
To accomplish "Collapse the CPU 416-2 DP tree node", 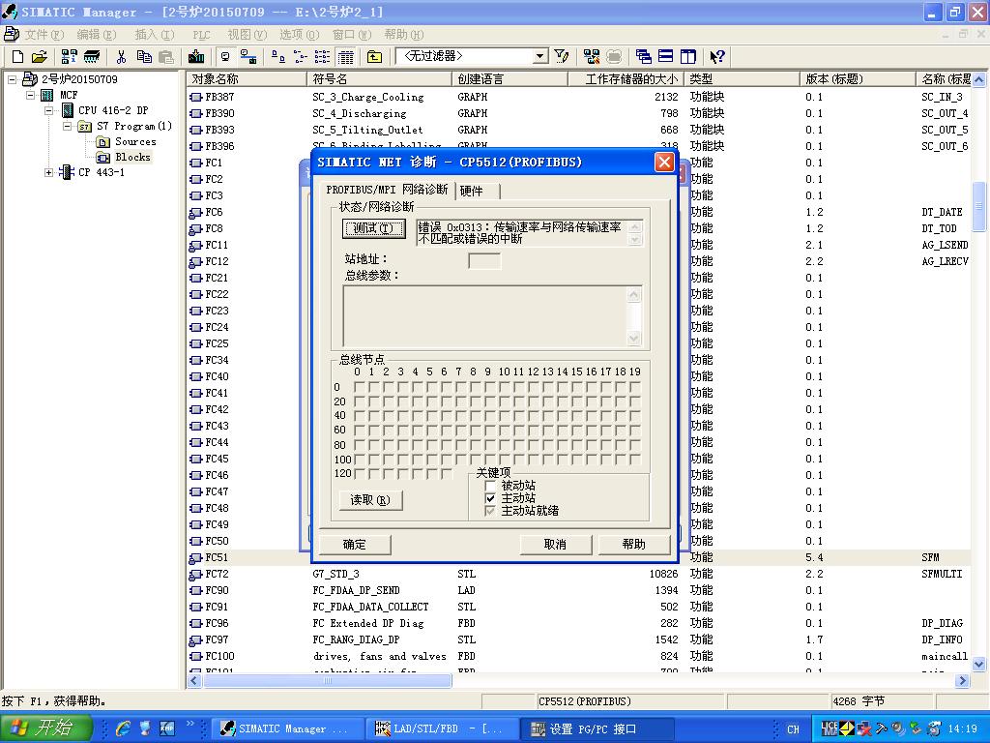I will pos(49,111).
